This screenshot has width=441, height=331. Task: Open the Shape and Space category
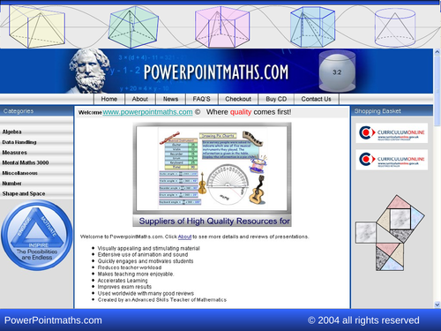click(24, 193)
